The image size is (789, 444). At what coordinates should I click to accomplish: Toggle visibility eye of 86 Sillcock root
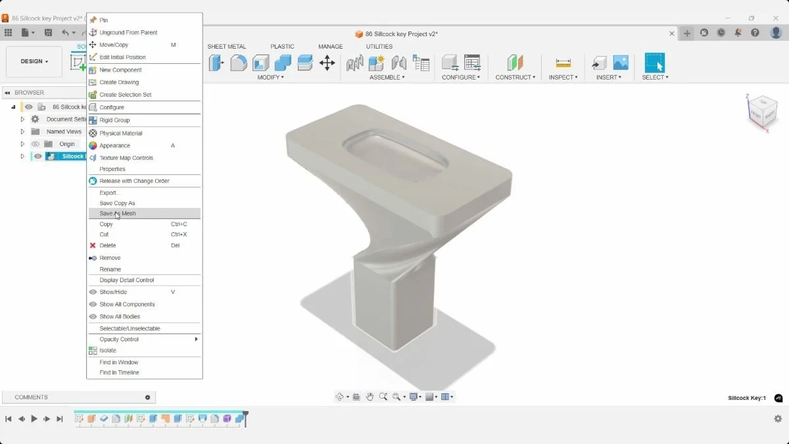(28, 107)
